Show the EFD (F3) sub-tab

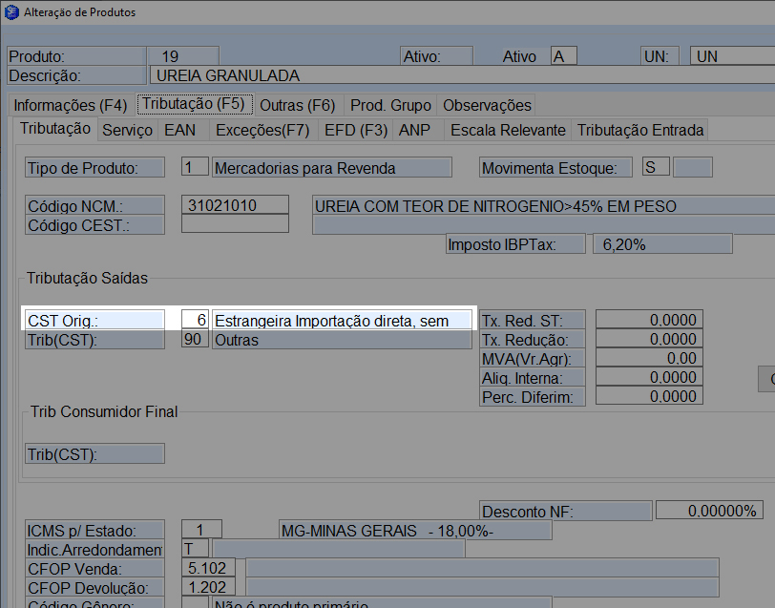355,130
